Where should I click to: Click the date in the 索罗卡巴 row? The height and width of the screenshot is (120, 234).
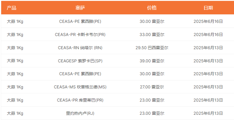click(208, 61)
